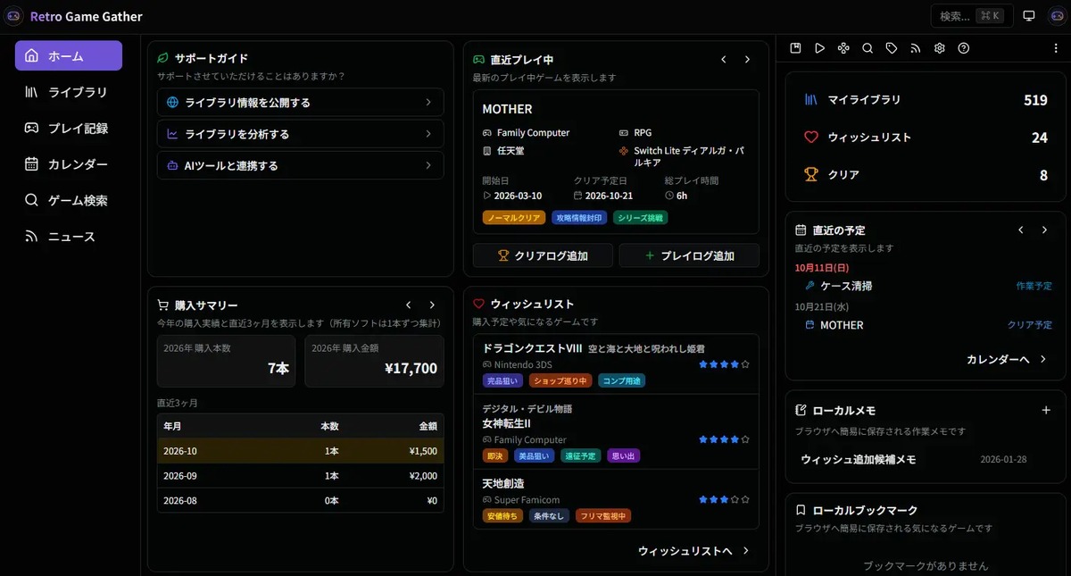The width and height of the screenshot is (1071, 576).
Task: Set star rating for 女神転生II
Action: point(725,439)
